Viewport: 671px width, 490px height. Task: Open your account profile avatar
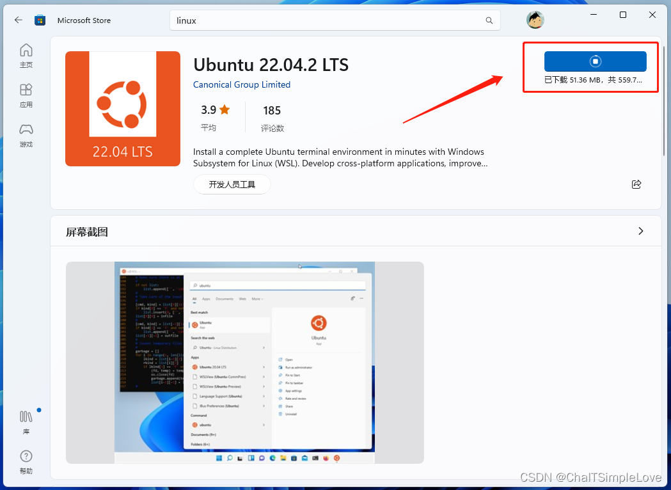click(x=535, y=19)
